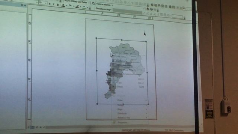Click the bottom-right data frame selection handle

[x=148, y=104]
